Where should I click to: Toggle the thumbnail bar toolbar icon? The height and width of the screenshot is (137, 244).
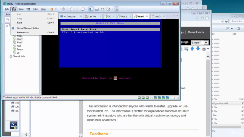(x=97, y=9)
